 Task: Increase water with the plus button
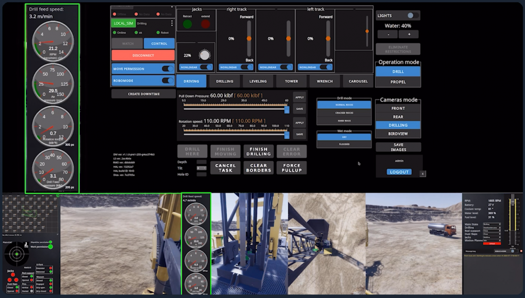[x=409, y=34]
